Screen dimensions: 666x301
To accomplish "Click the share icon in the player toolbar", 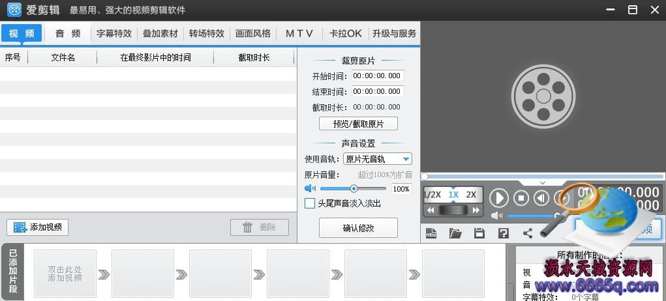I will pyautogui.click(x=528, y=233).
